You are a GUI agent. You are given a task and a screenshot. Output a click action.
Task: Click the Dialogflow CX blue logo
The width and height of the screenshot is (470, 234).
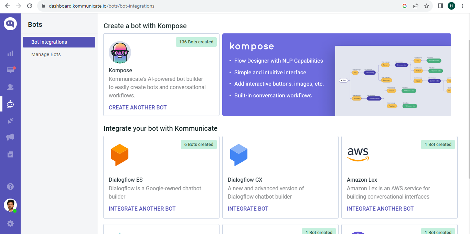tap(239, 155)
